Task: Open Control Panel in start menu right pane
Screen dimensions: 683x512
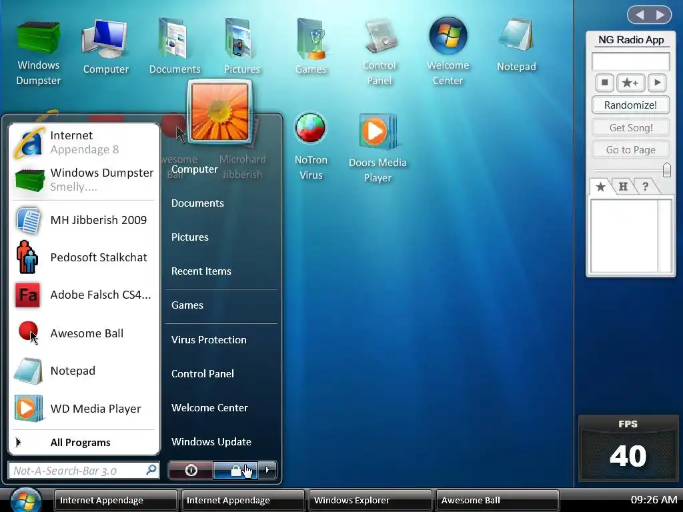Action: tap(203, 373)
